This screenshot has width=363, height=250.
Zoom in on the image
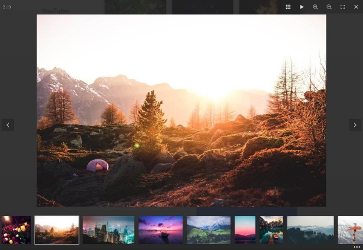click(x=315, y=7)
